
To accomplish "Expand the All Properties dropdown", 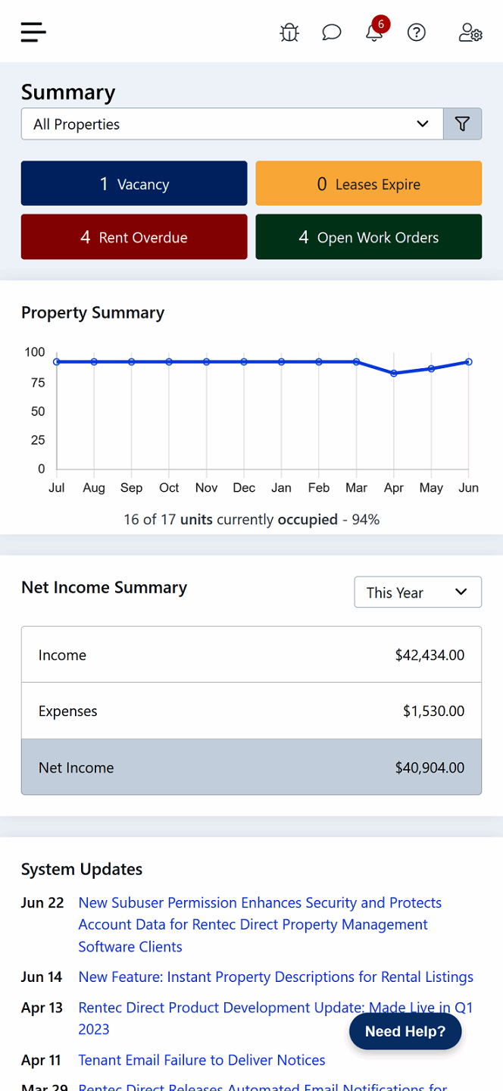I will (232, 124).
